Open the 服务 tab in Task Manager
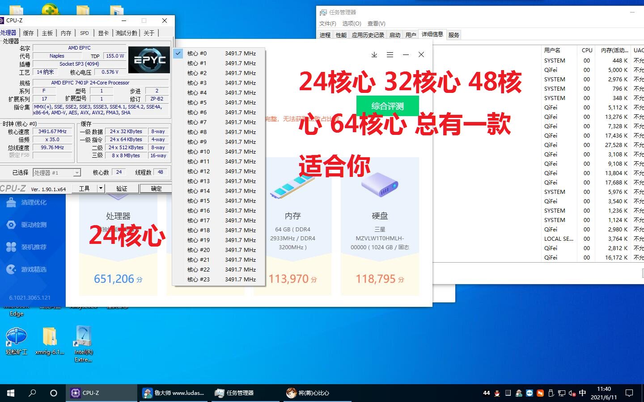This screenshot has width=644, height=402. click(x=453, y=35)
